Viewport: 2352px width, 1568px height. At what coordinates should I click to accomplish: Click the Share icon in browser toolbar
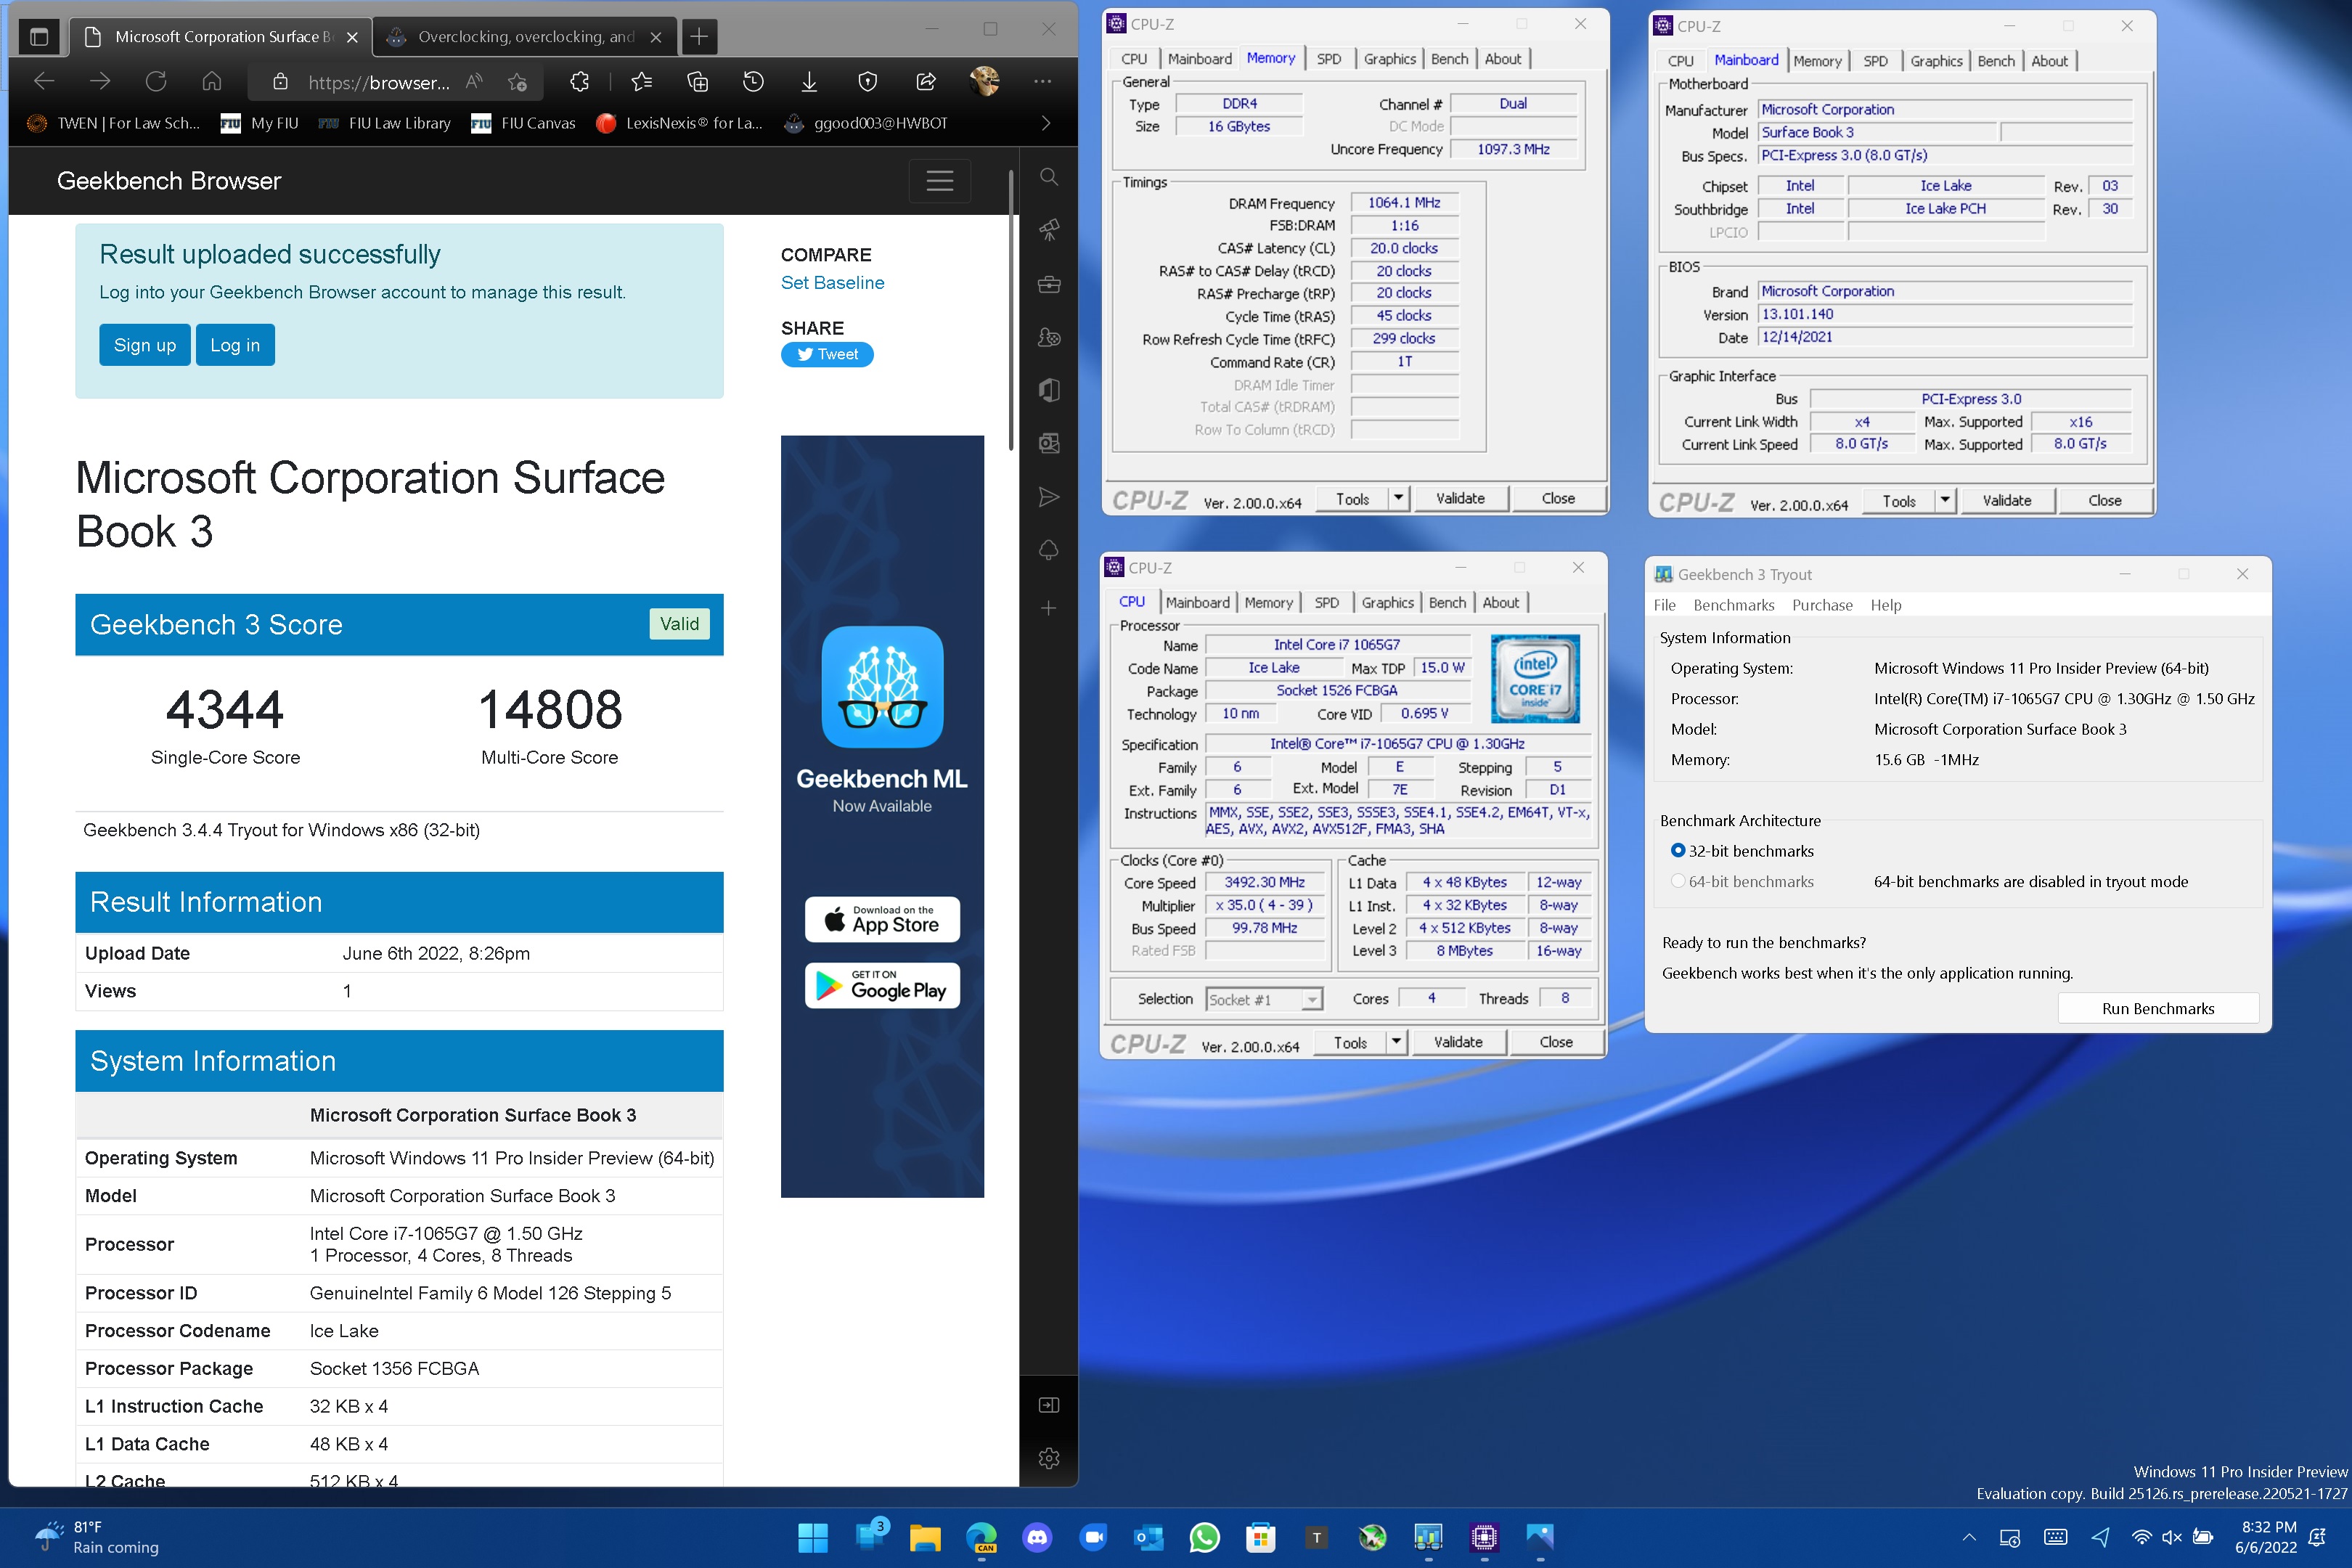click(x=926, y=82)
